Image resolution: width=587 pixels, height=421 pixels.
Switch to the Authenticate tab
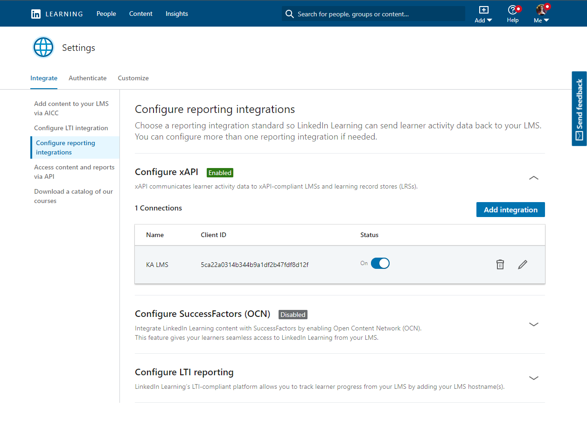[87, 78]
